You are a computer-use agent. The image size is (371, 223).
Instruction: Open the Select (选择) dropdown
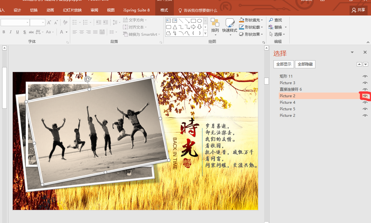(x=277, y=34)
